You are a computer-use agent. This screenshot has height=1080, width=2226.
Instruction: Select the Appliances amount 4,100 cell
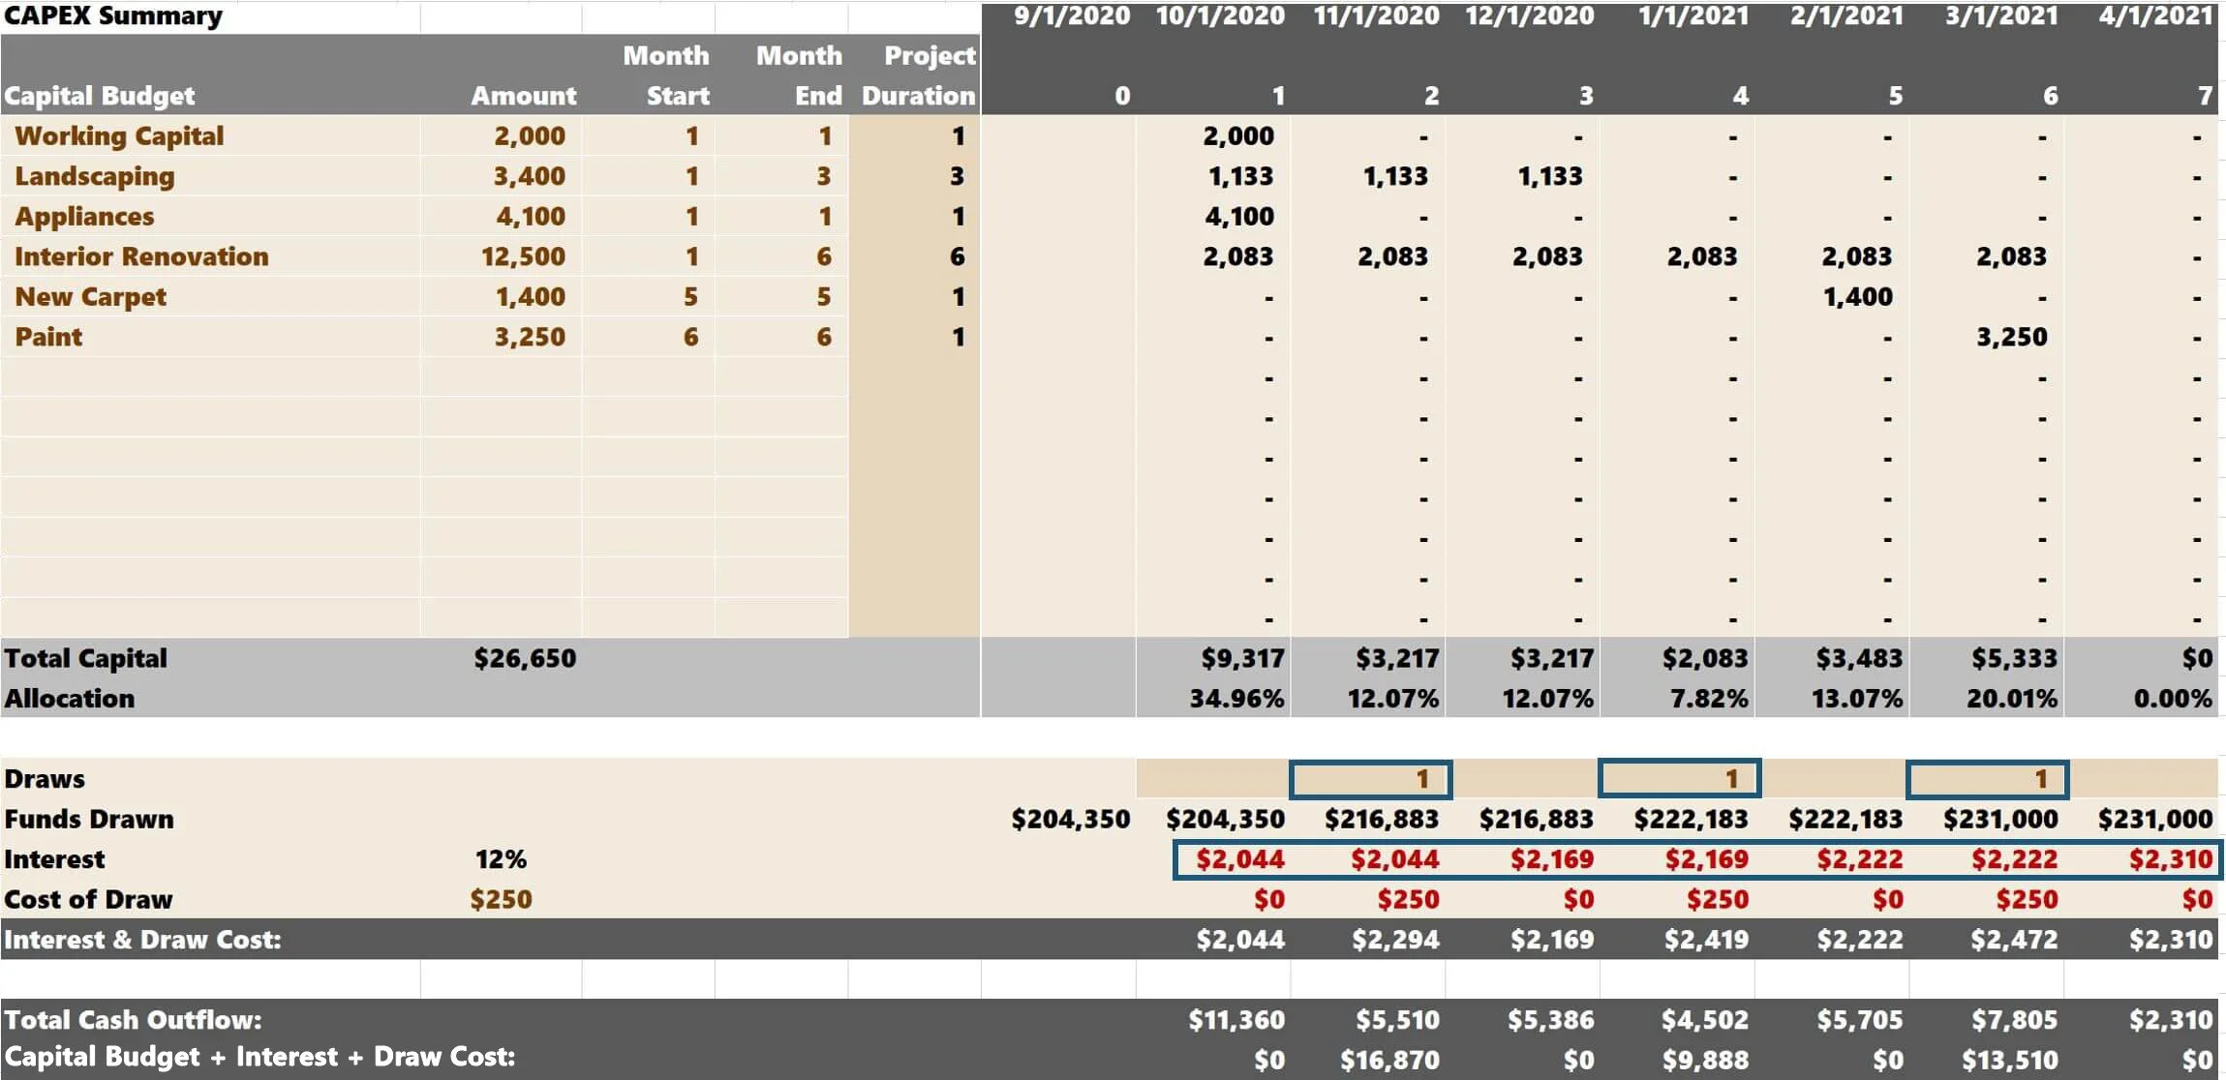coord(530,217)
